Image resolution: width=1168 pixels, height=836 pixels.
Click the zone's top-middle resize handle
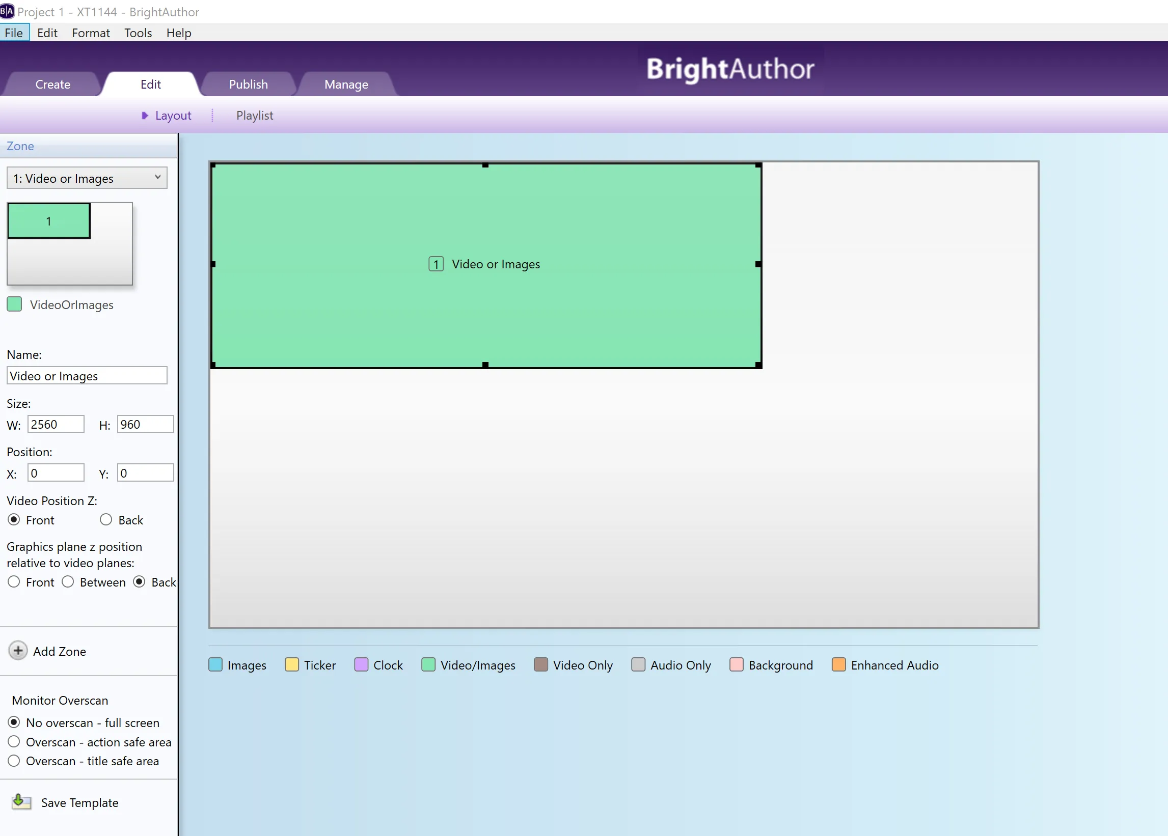[x=485, y=165]
